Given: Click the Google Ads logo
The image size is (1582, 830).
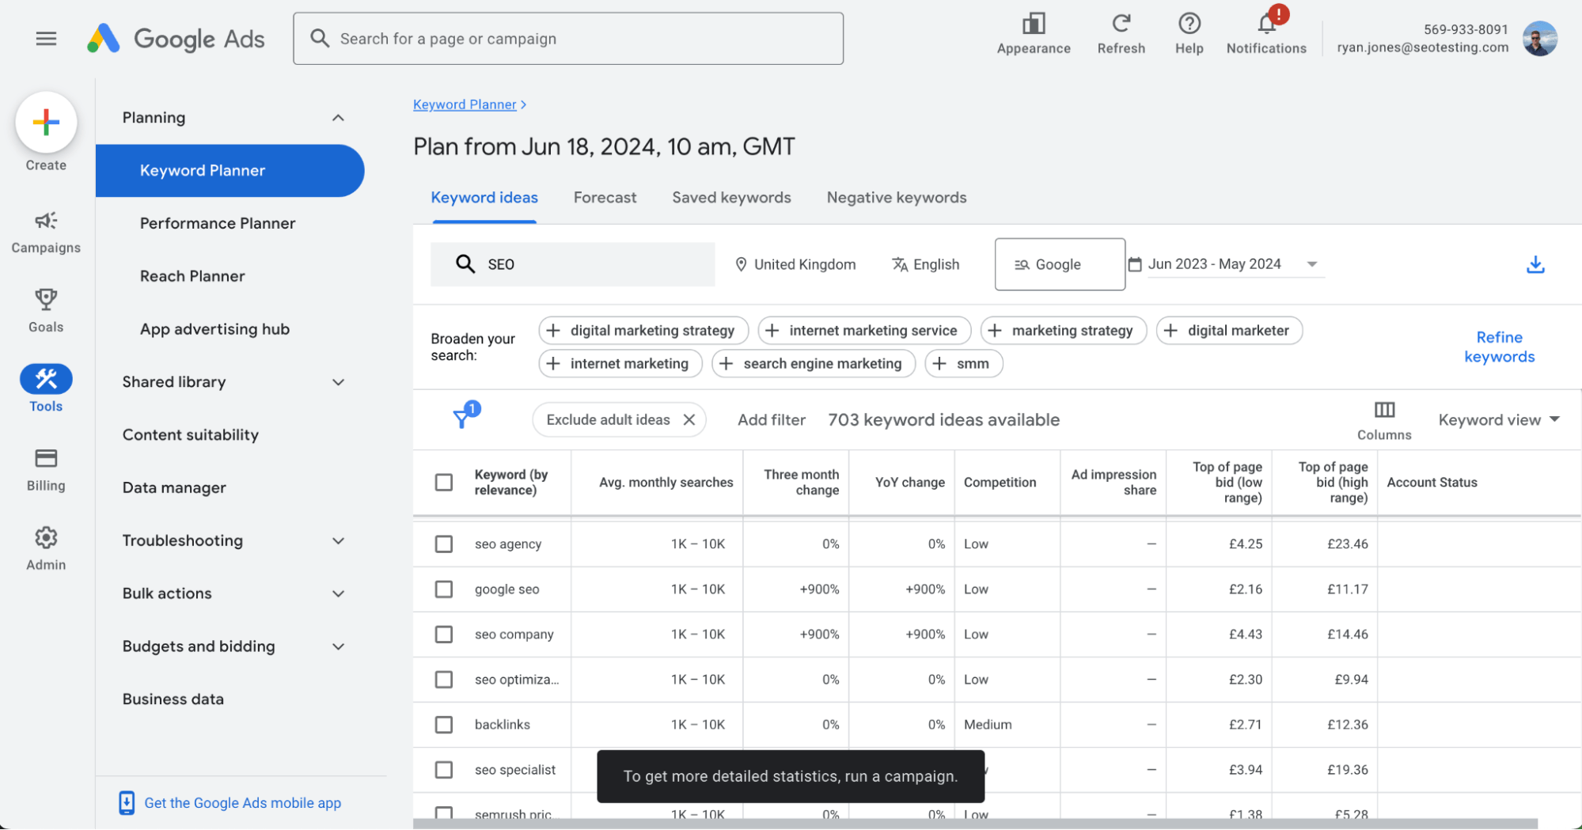Looking at the screenshot, I should (175, 38).
